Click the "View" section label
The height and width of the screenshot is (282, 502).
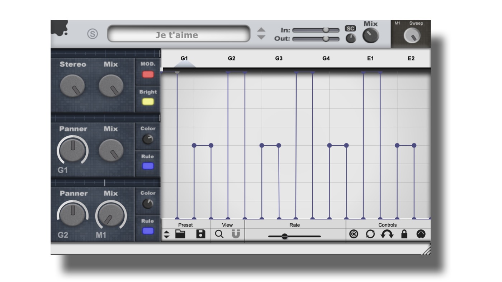click(x=227, y=225)
